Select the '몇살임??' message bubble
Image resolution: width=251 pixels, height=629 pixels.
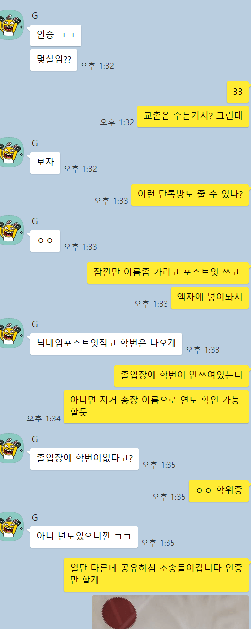pyautogui.click(x=54, y=60)
